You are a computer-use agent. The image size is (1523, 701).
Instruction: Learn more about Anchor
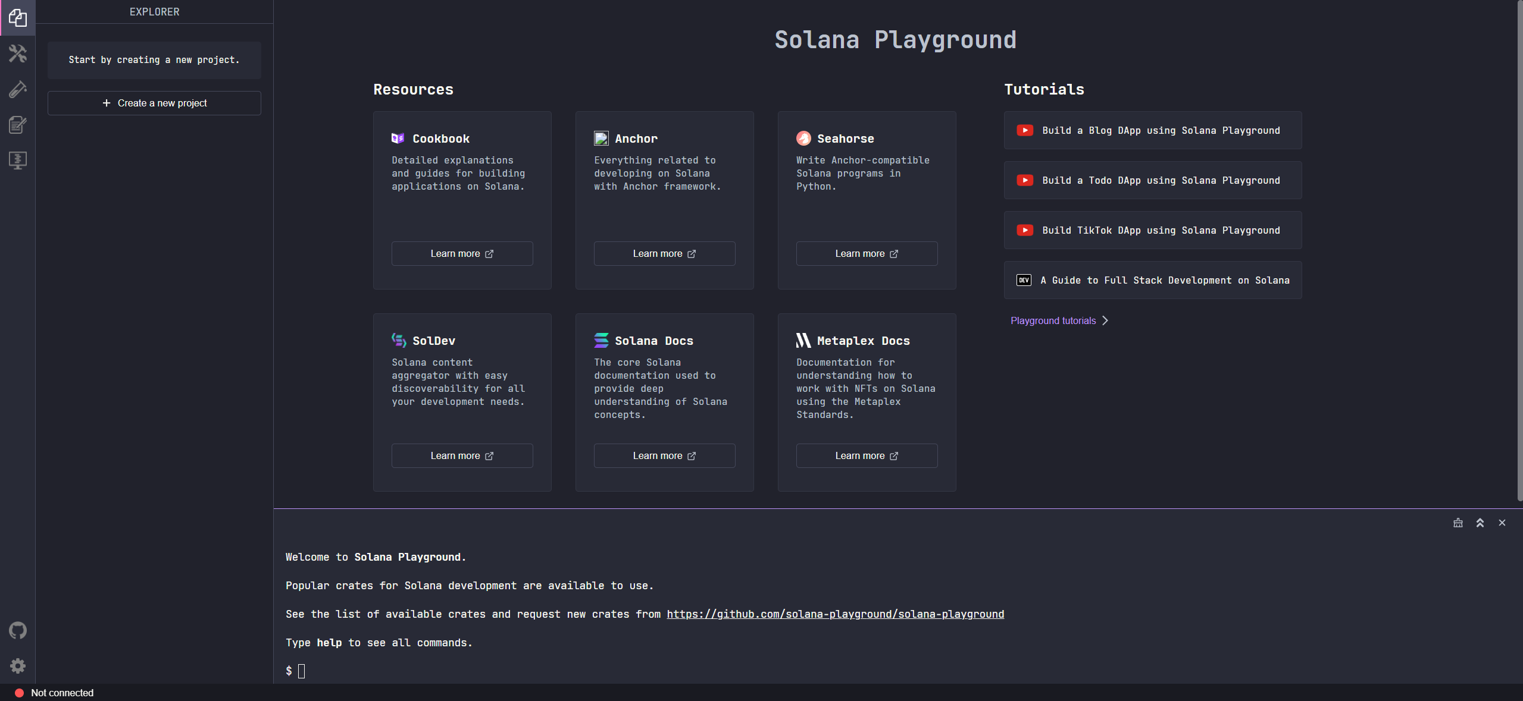coord(664,253)
